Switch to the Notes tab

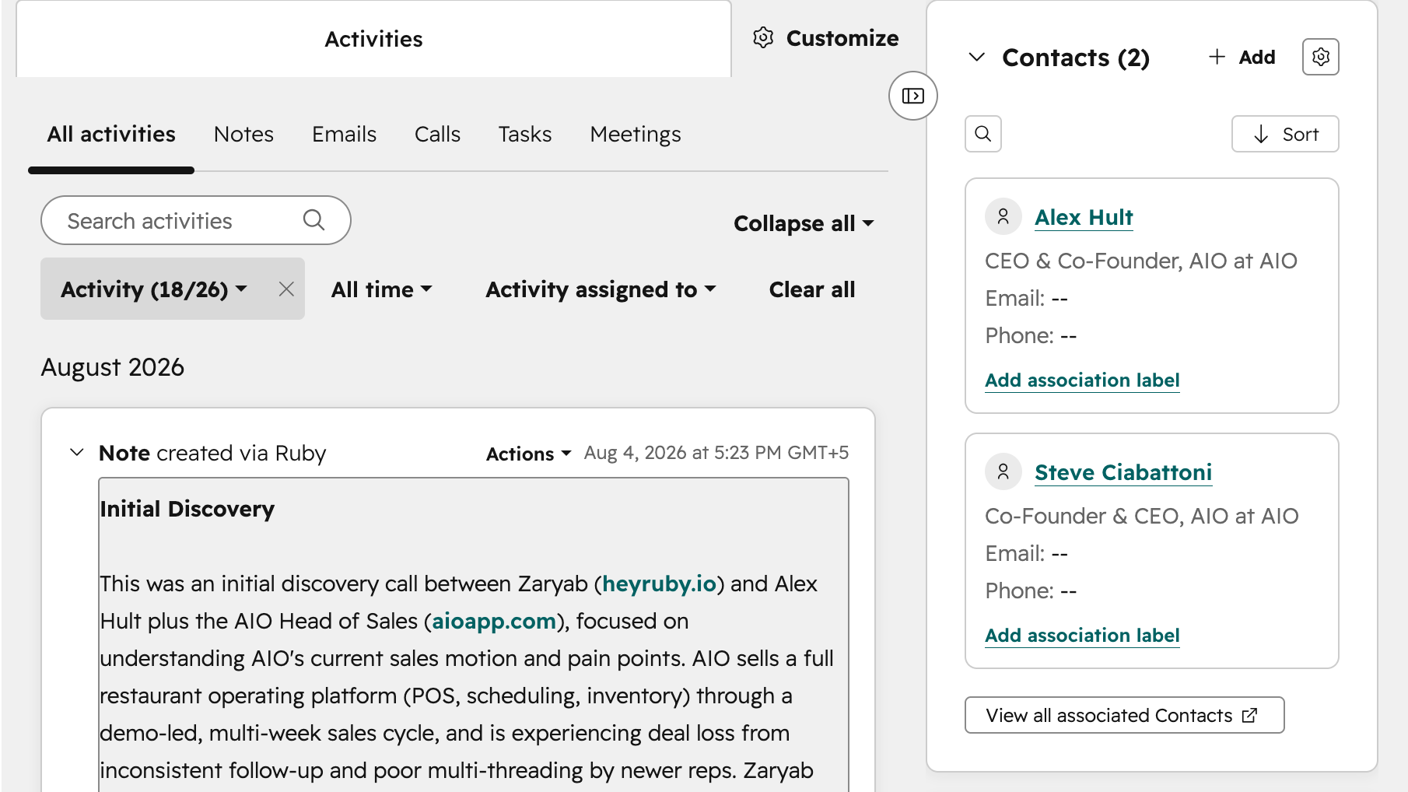243,134
